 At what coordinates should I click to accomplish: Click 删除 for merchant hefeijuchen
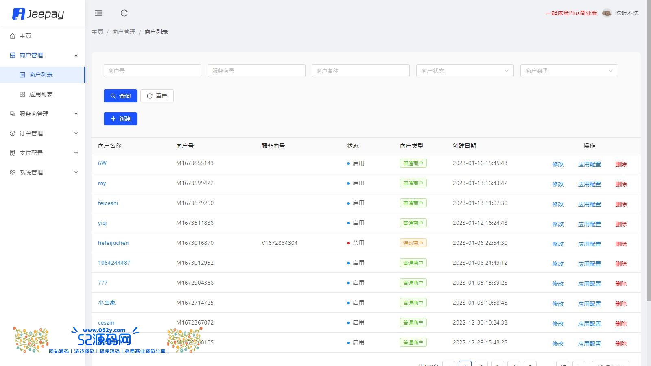621,244
